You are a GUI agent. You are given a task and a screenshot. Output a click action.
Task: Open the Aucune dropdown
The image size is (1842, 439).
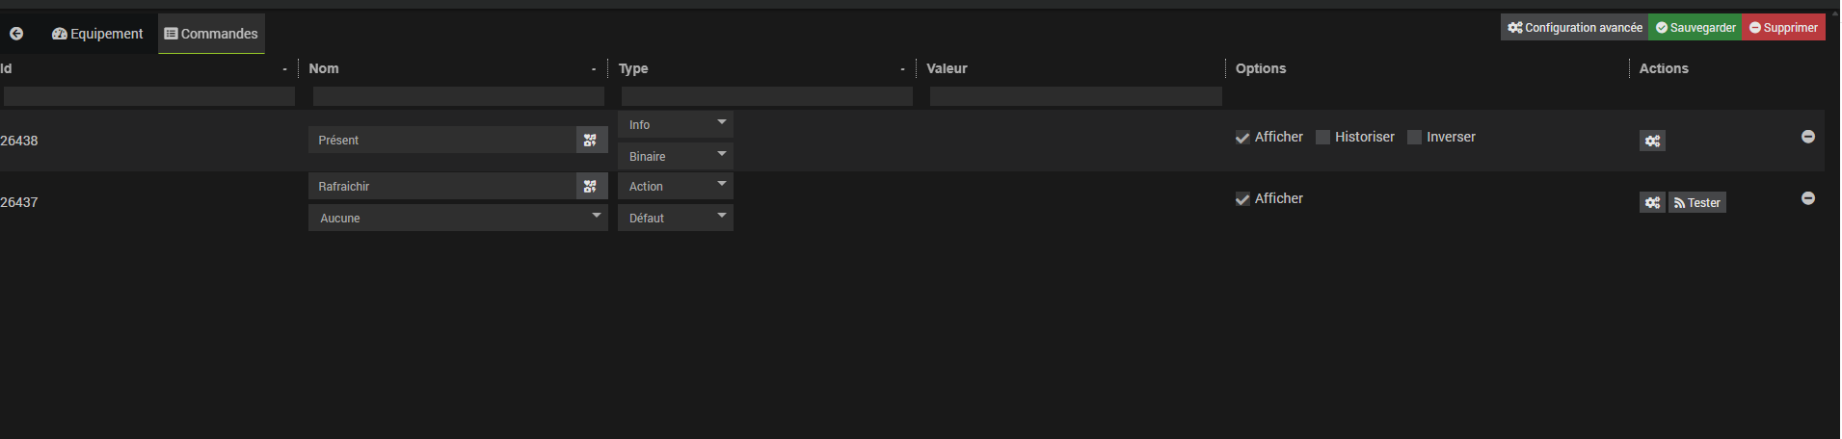(458, 218)
